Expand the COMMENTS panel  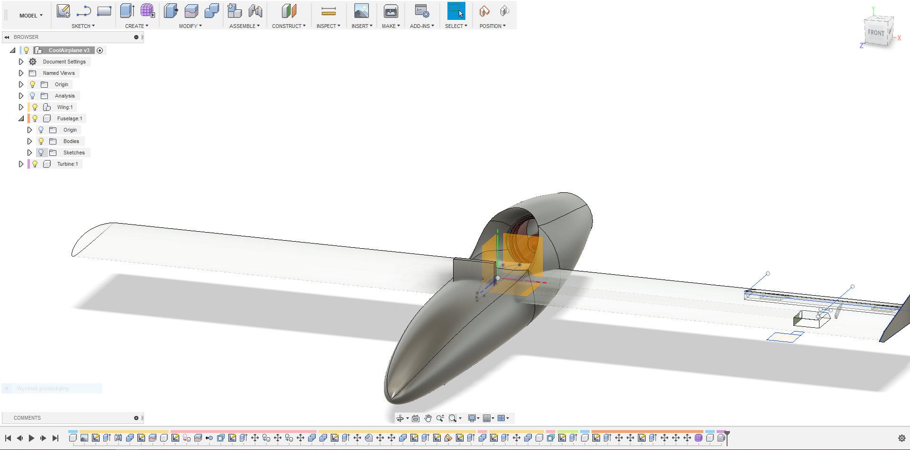coord(136,418)
